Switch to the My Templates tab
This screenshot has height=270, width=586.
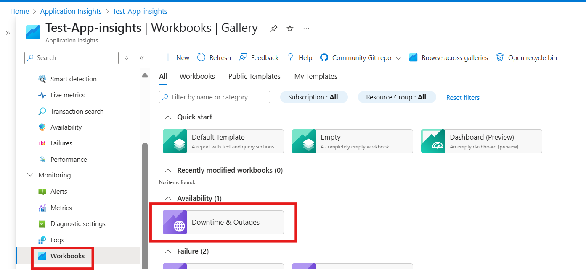pyautogui.click(x=316, y=76)
